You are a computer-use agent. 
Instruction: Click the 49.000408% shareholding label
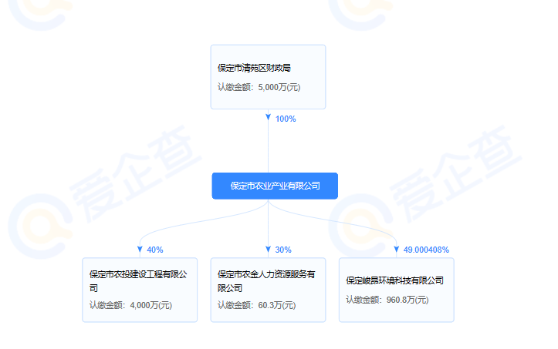click(x=426, y=250)
